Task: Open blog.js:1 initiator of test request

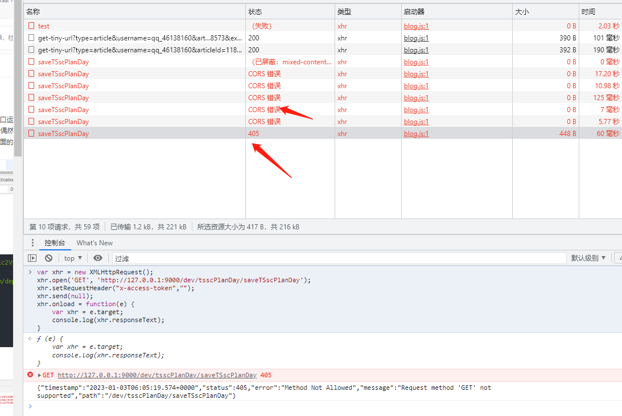Action: click(416, 26)
